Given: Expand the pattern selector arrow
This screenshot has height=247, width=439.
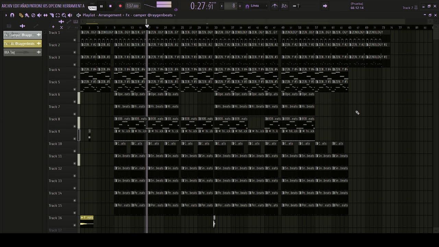Looking at the screenshot, I should 222,6.
